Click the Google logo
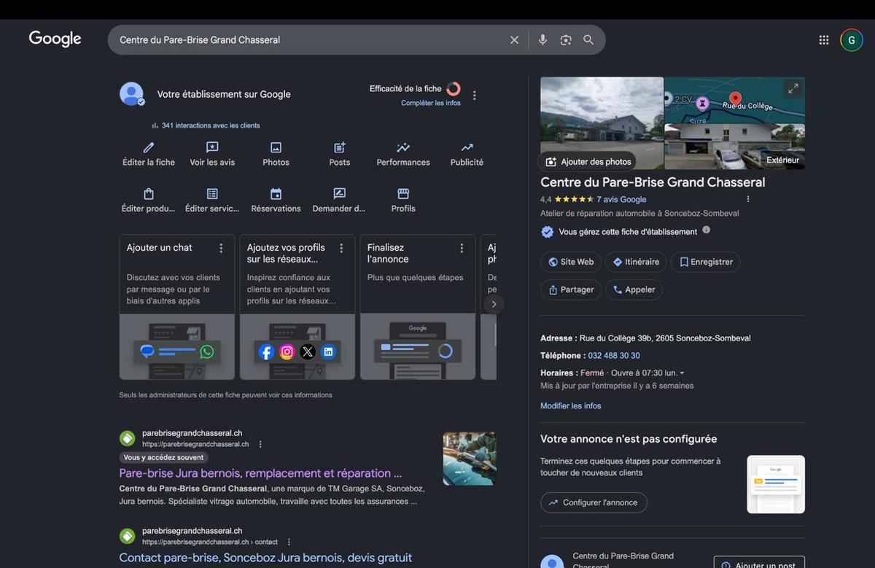 (55, 39)
